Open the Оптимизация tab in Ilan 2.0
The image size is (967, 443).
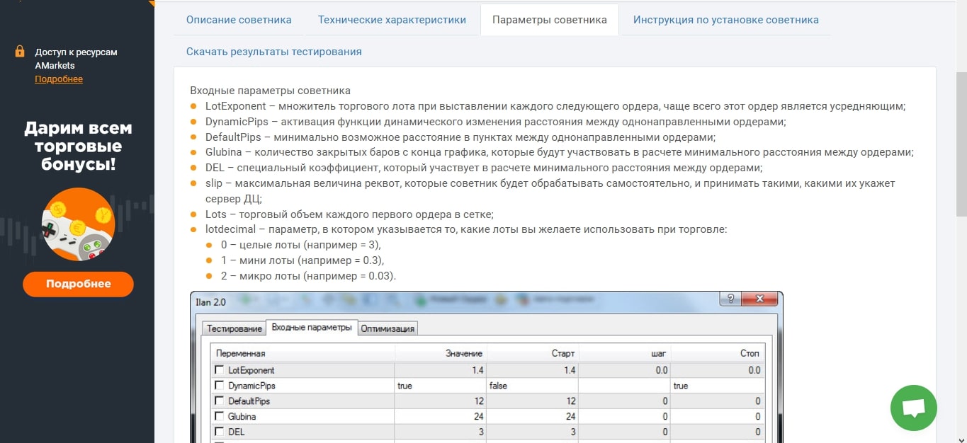tap(388, 328)
